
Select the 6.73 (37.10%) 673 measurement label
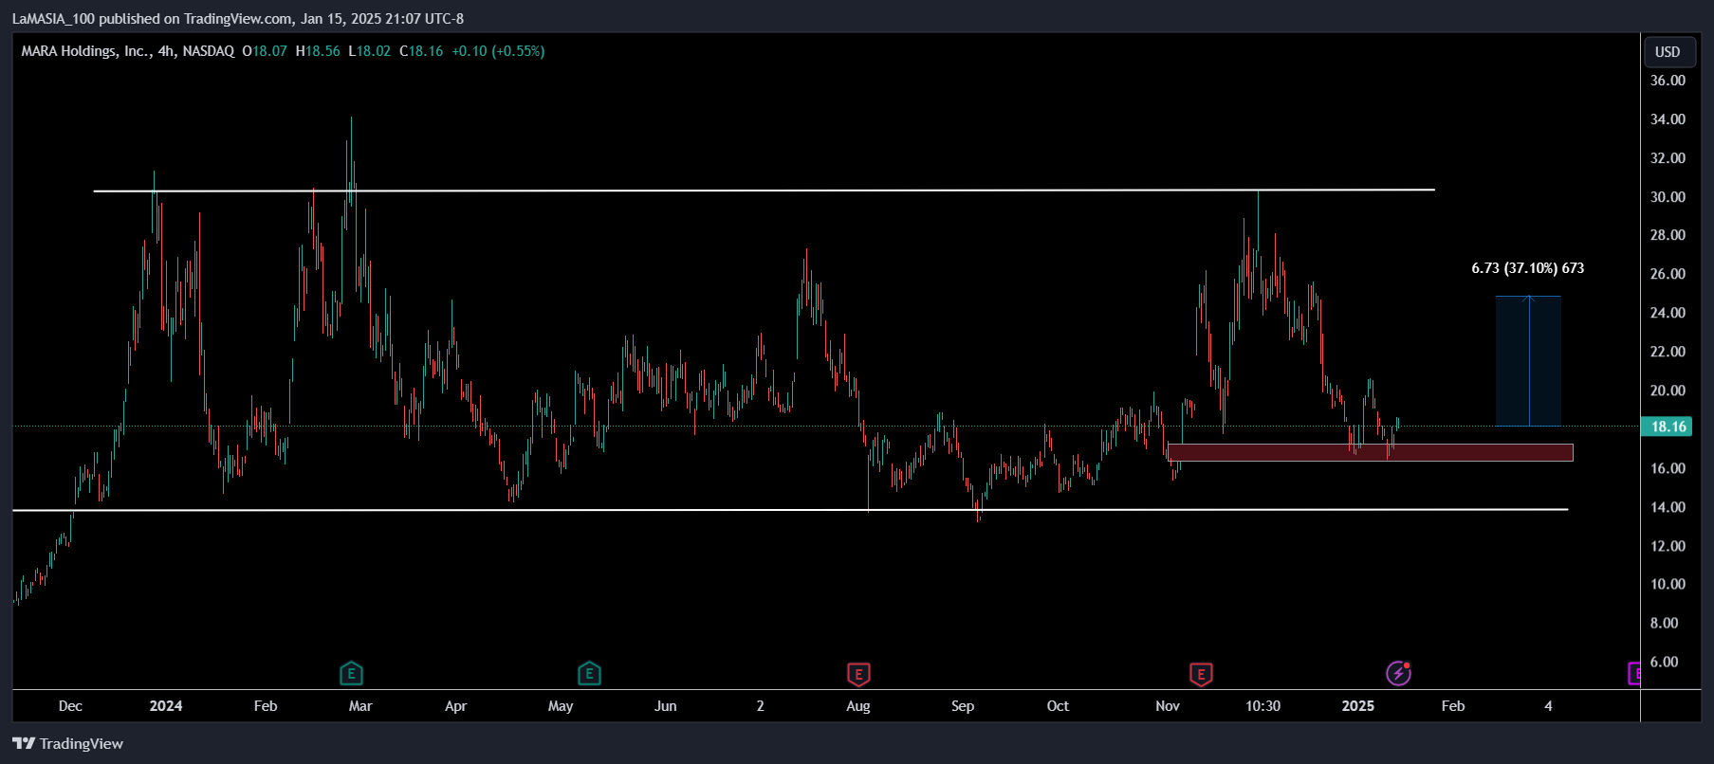pos(1527,268)
